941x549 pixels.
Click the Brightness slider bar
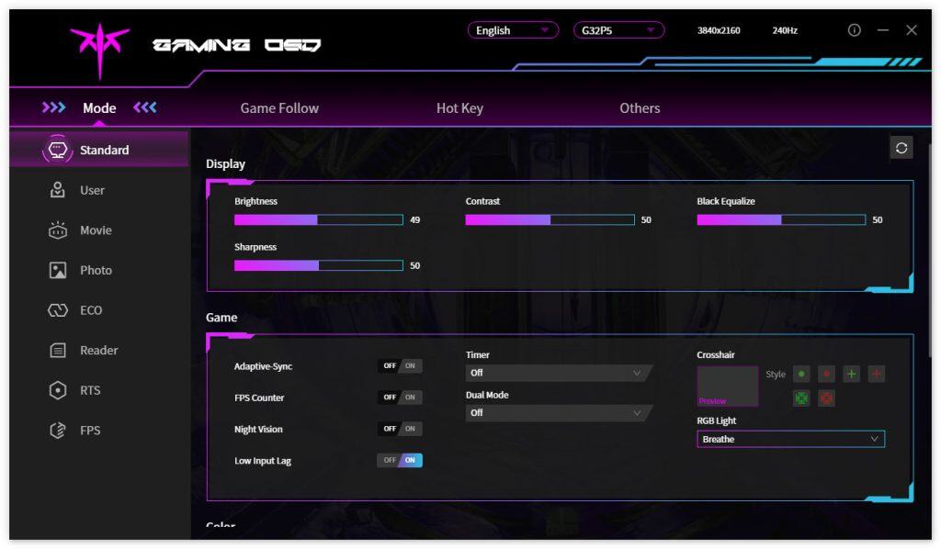click(x=318, y=220)
